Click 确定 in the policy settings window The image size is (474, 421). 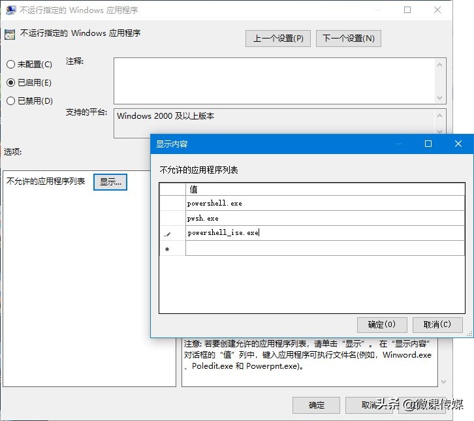click(x=316, y=405)
